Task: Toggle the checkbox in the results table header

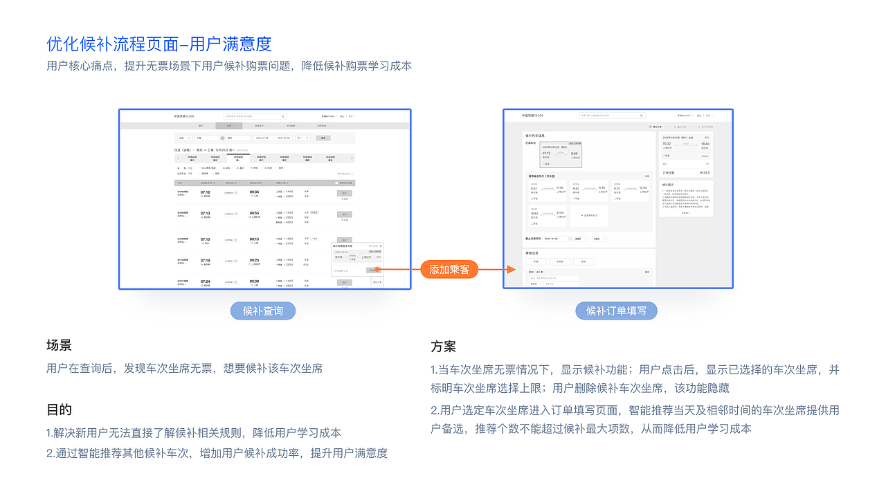Action: coord(336,183)
